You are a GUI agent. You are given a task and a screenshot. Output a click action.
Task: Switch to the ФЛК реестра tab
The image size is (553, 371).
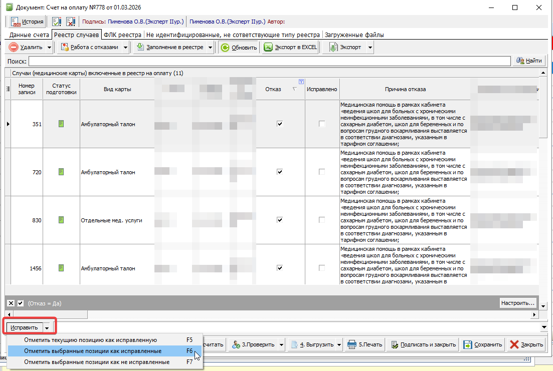pyautogui.click(x=122, y=35)
